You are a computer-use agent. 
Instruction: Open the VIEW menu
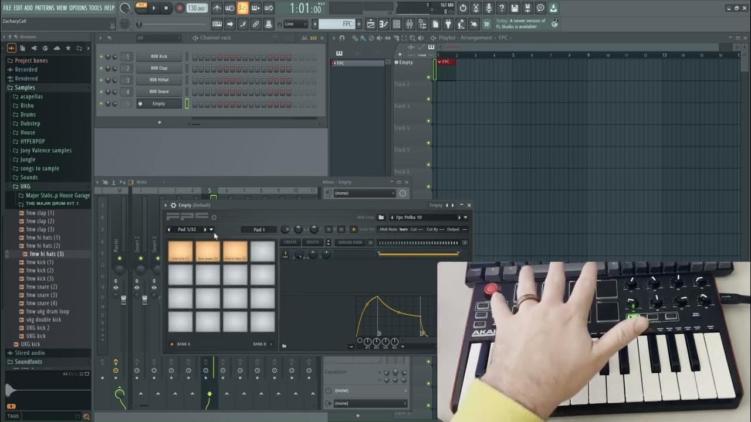click(x=62, y=8)
